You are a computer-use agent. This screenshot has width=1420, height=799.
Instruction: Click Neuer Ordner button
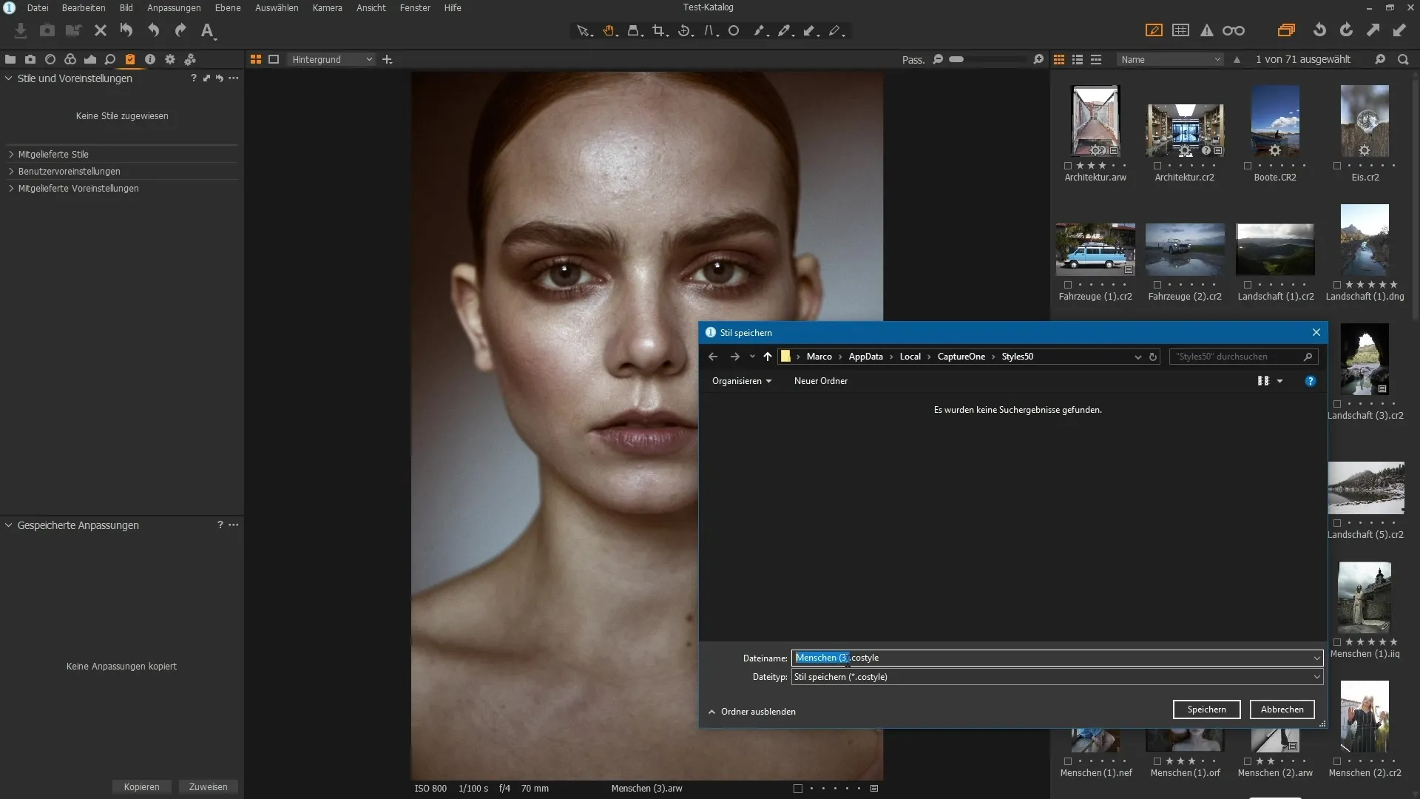[x=821, y=381]
